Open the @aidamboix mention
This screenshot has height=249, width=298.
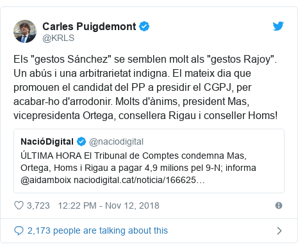pyautogui.click(x=46, y=180)
